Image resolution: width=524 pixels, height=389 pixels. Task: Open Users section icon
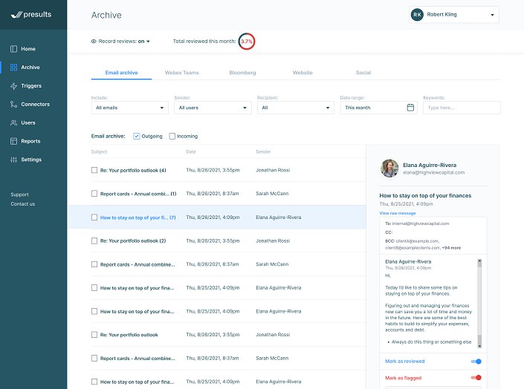point(13,123)
